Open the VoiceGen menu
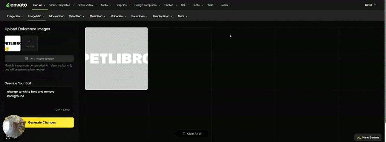 point(118,16)
